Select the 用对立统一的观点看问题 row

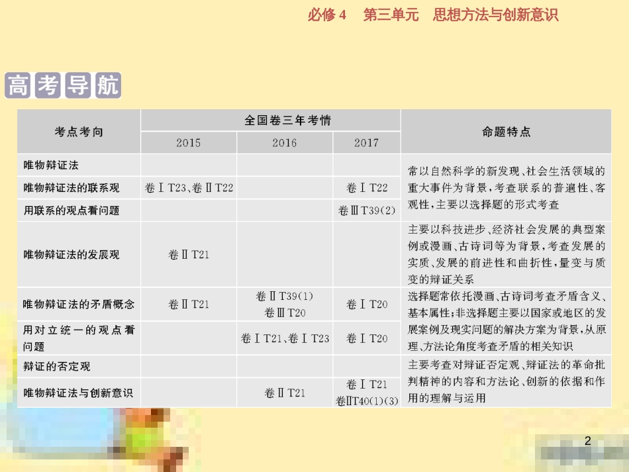(73, 338)
